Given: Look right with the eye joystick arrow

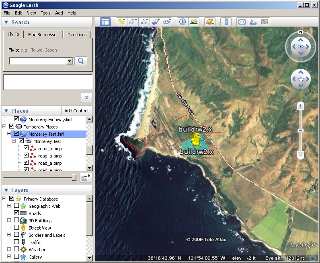Looking at the screenshot, I should click(308, 47).
